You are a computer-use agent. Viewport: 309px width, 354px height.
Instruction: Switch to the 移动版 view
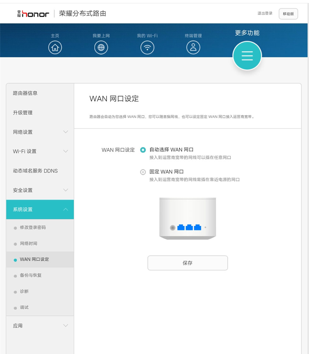288,14
